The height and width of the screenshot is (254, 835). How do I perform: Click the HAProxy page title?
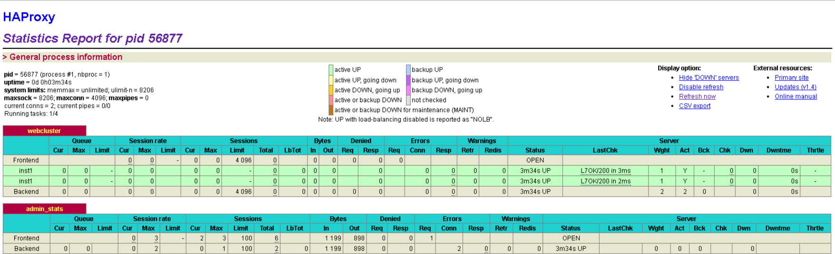pyautogui.click(x=29, y=17)
